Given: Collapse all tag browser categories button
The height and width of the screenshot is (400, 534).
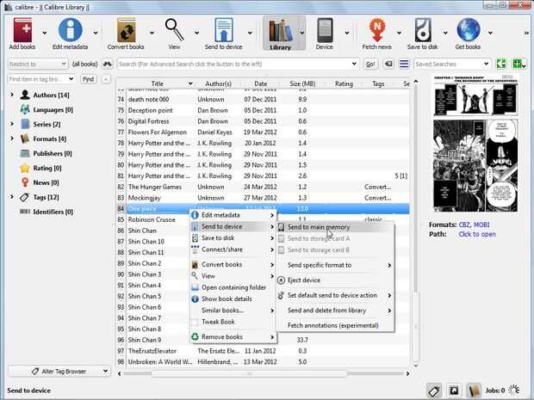Looking at the screenshot, I should coord(106,79).
